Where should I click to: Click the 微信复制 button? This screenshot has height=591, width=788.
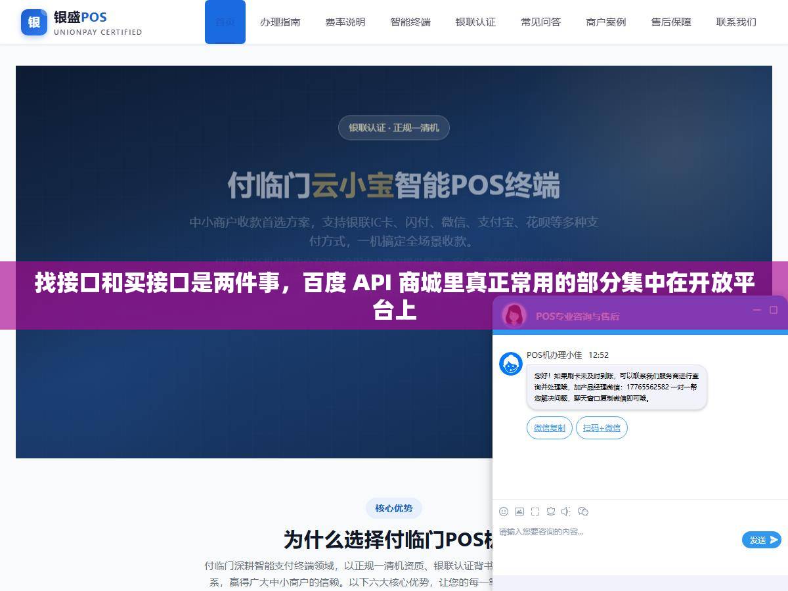[x=550, y=428]
